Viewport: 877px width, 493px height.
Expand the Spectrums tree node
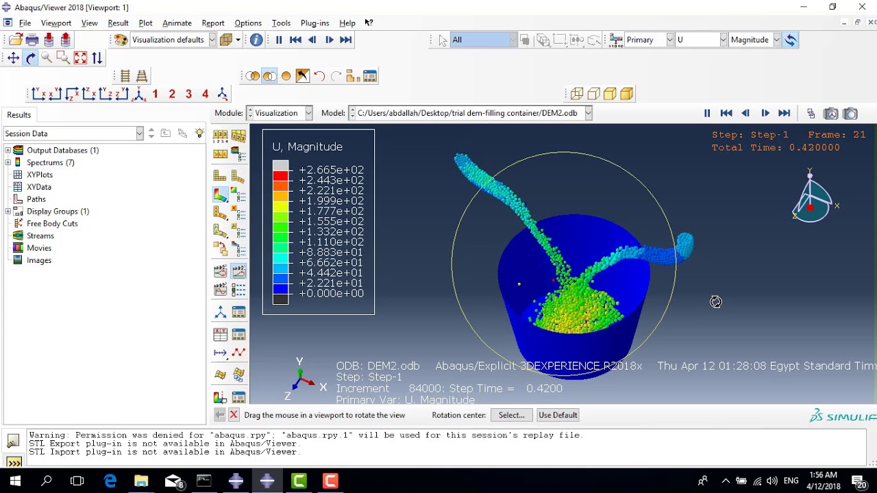8,162
